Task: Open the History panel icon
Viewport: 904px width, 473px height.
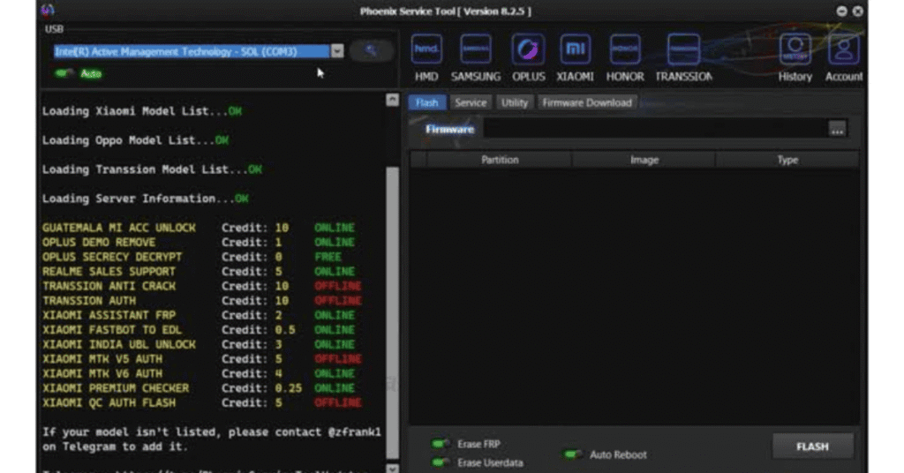Action: click(795, 49)
